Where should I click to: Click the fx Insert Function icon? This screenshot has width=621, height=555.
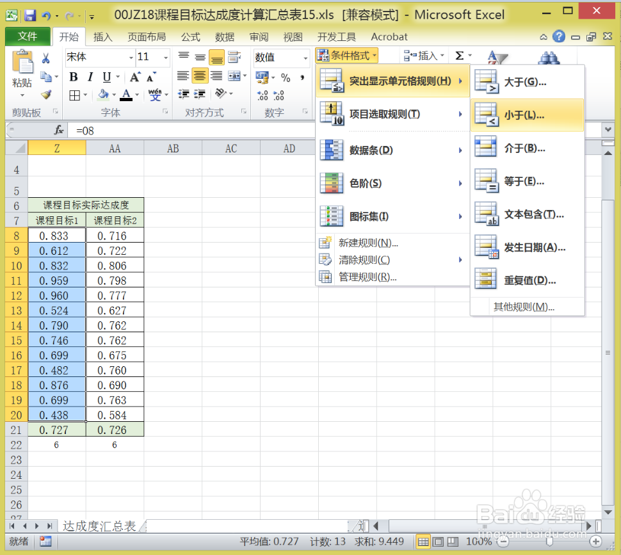pos(59,130)
